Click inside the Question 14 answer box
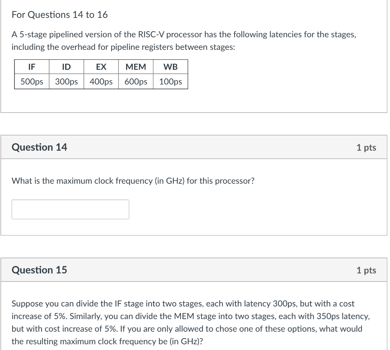 70,209
